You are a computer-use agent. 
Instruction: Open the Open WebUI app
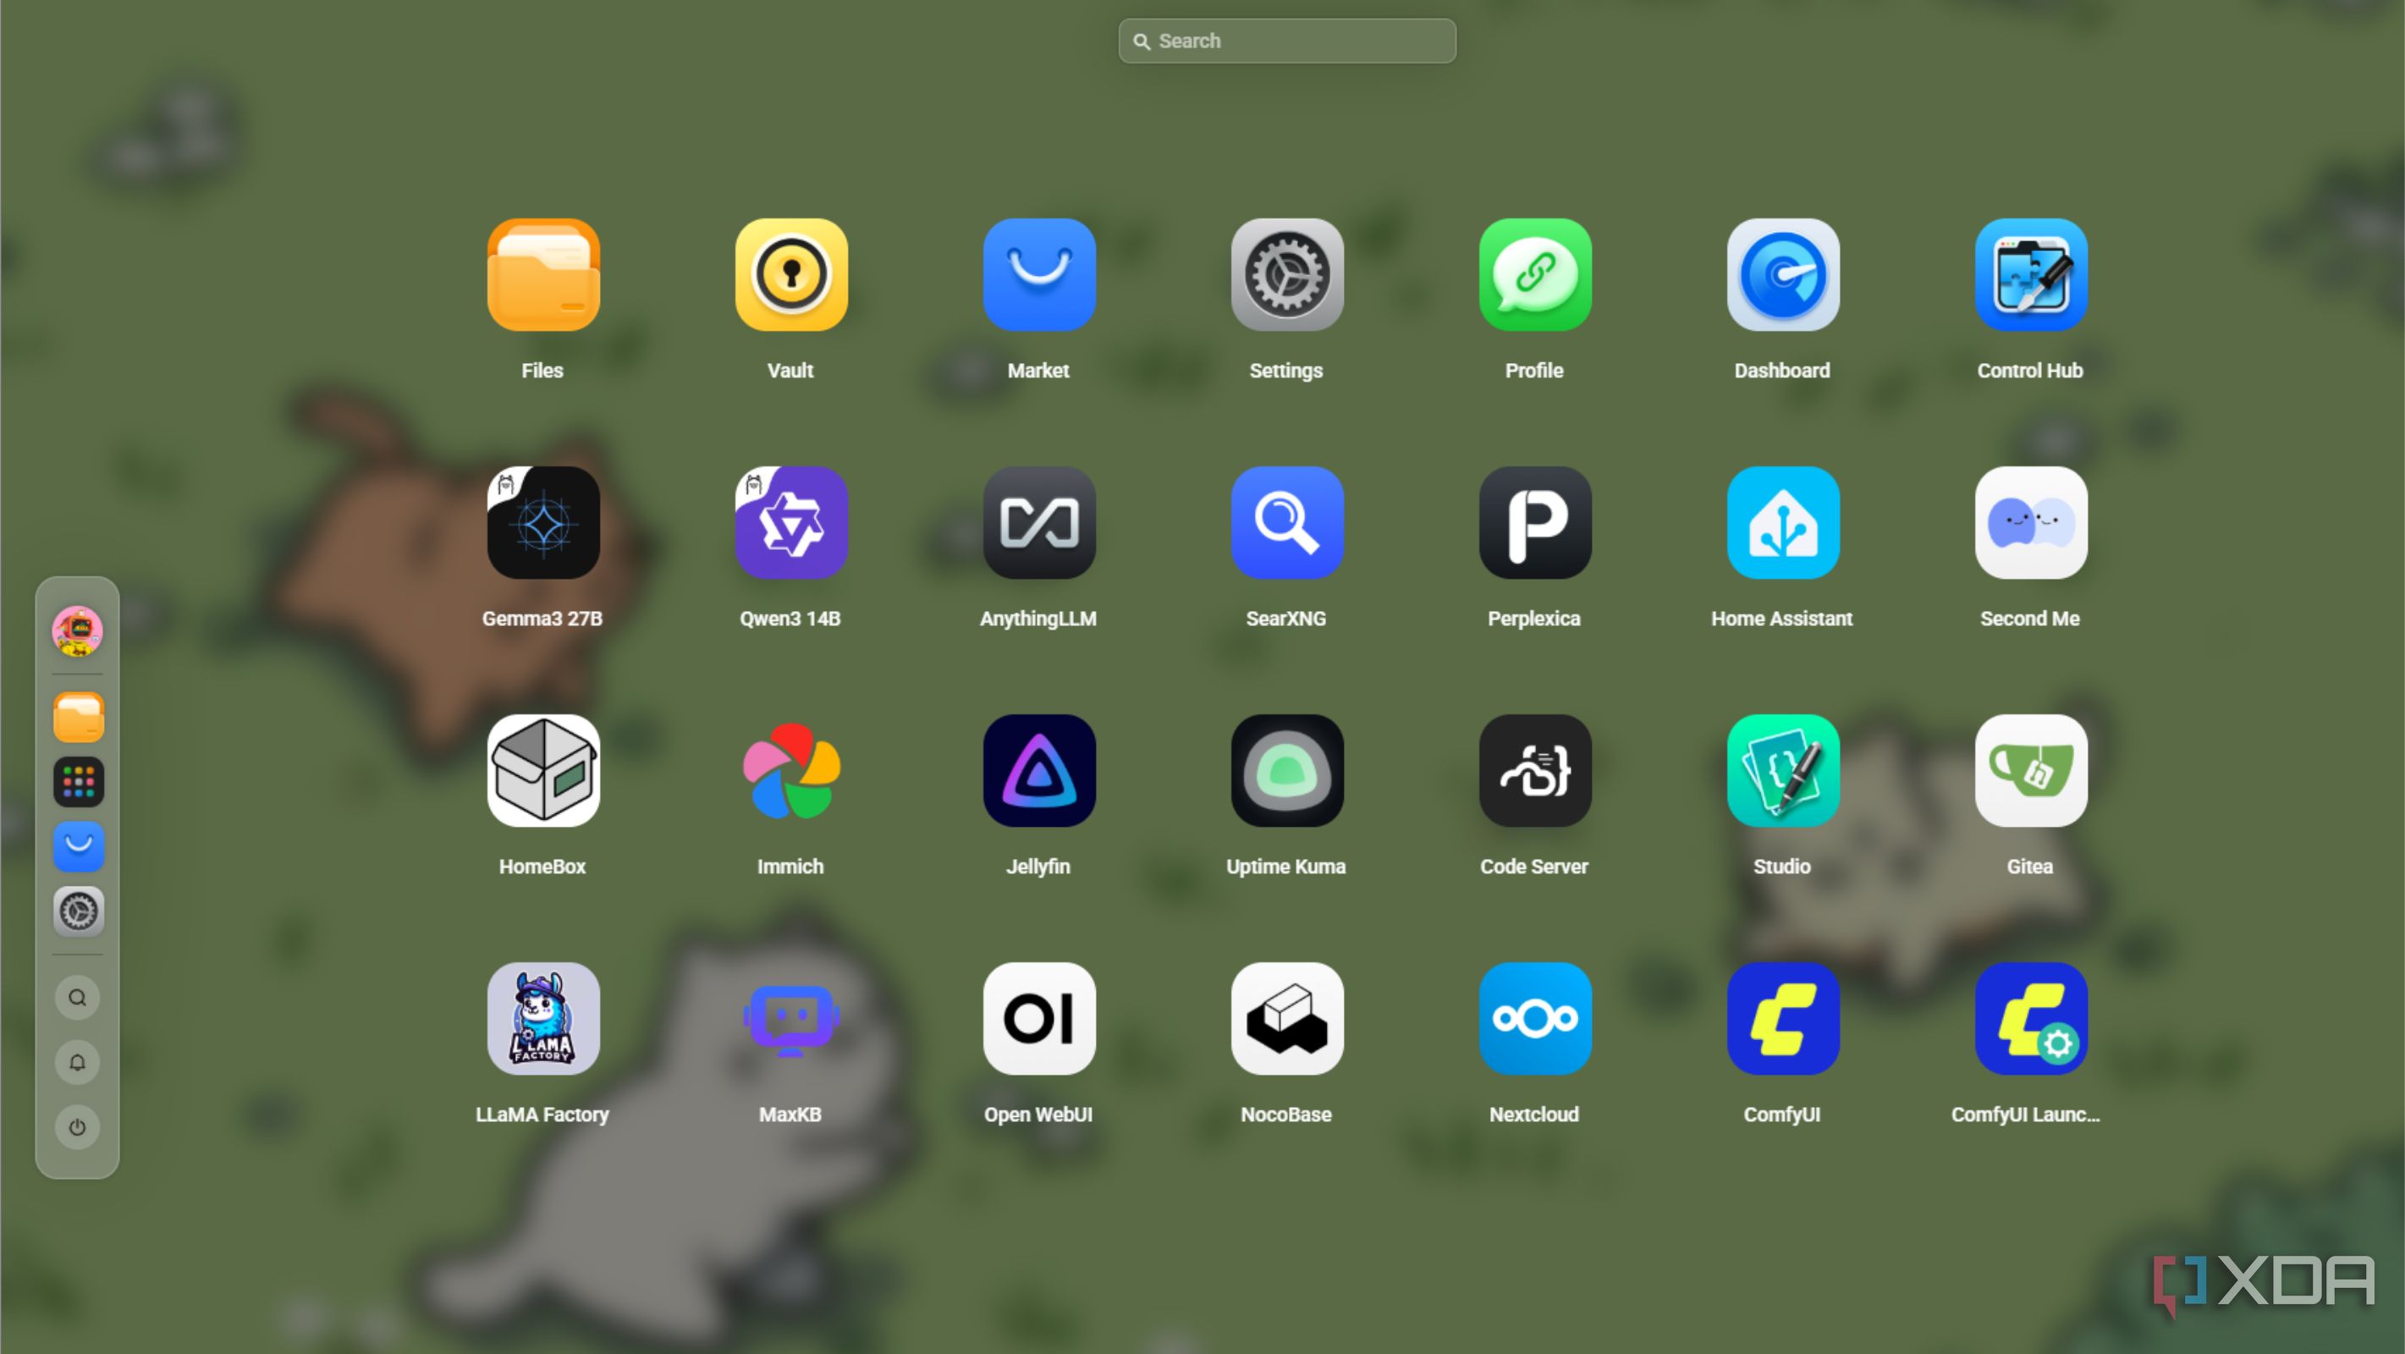[x=1039, y=1019]
